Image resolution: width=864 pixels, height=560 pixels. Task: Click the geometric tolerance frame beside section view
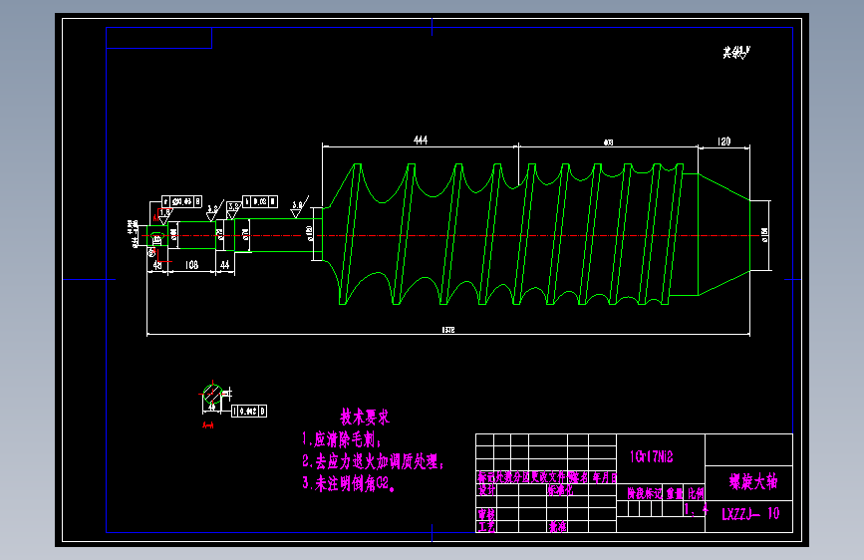249,412
